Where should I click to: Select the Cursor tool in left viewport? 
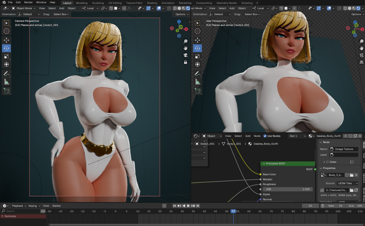tap(6, 31)
